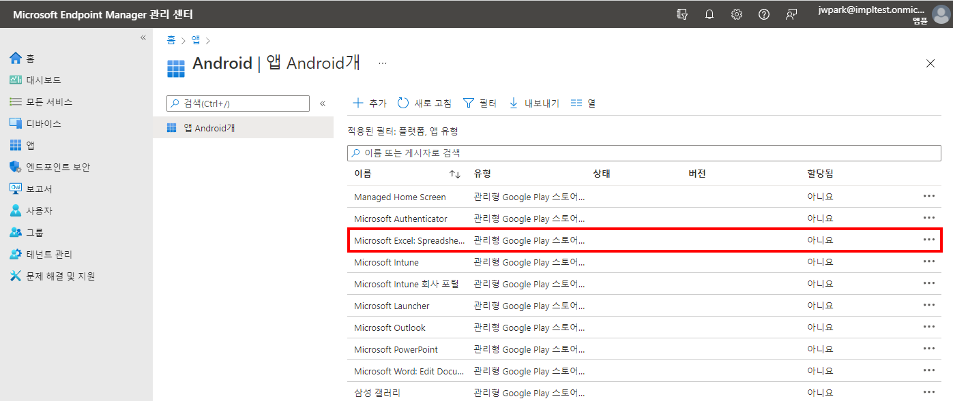Click the 할당됨 column header
This screenshot has height=401, width=953.
tap(820, 174)
